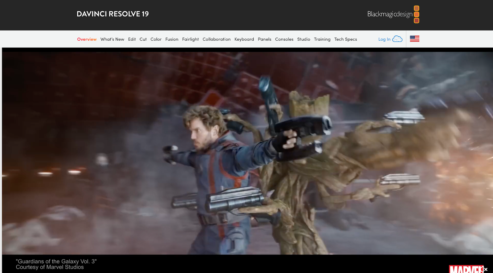Screen dimensions: 493x273
Task: Open the Consoles tab
Action: 284,39
